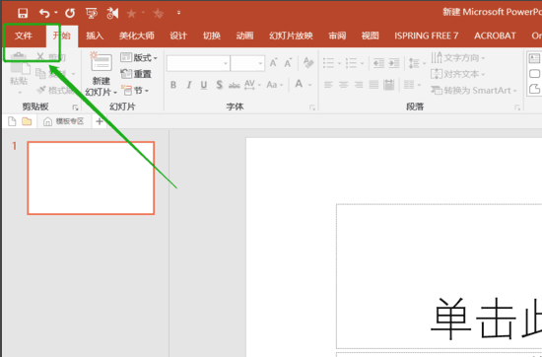This screenshot has width=542, height=357.
Task: Switch to the 插入 tab
Action: point(95,36)
